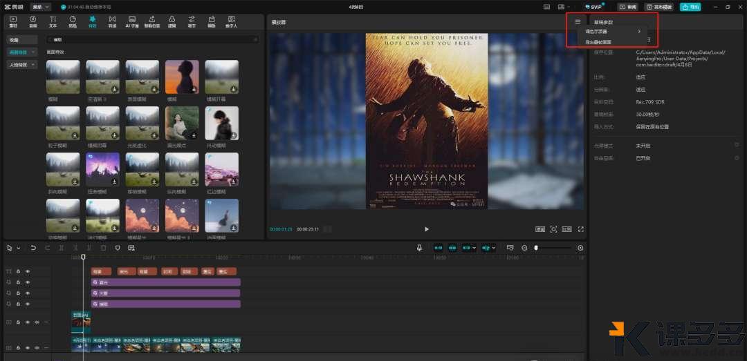747x361 pixels.
Task: Play the video in the player
Action: tap(426, 229)
